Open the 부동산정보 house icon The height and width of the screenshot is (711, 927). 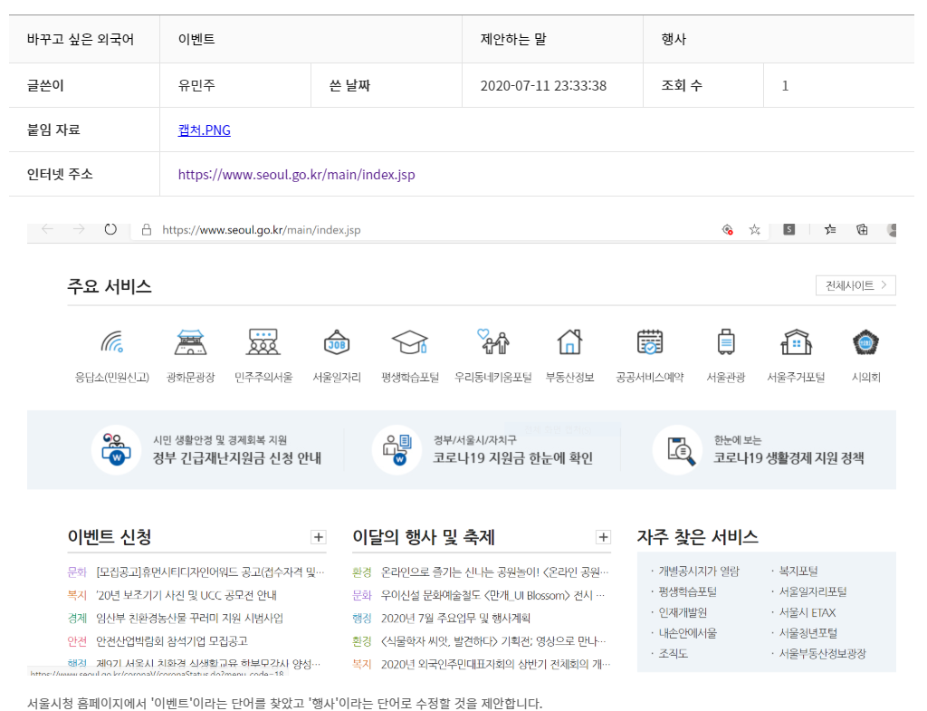coord(569,343)
